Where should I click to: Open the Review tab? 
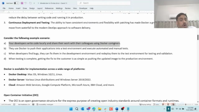point(68,8)
